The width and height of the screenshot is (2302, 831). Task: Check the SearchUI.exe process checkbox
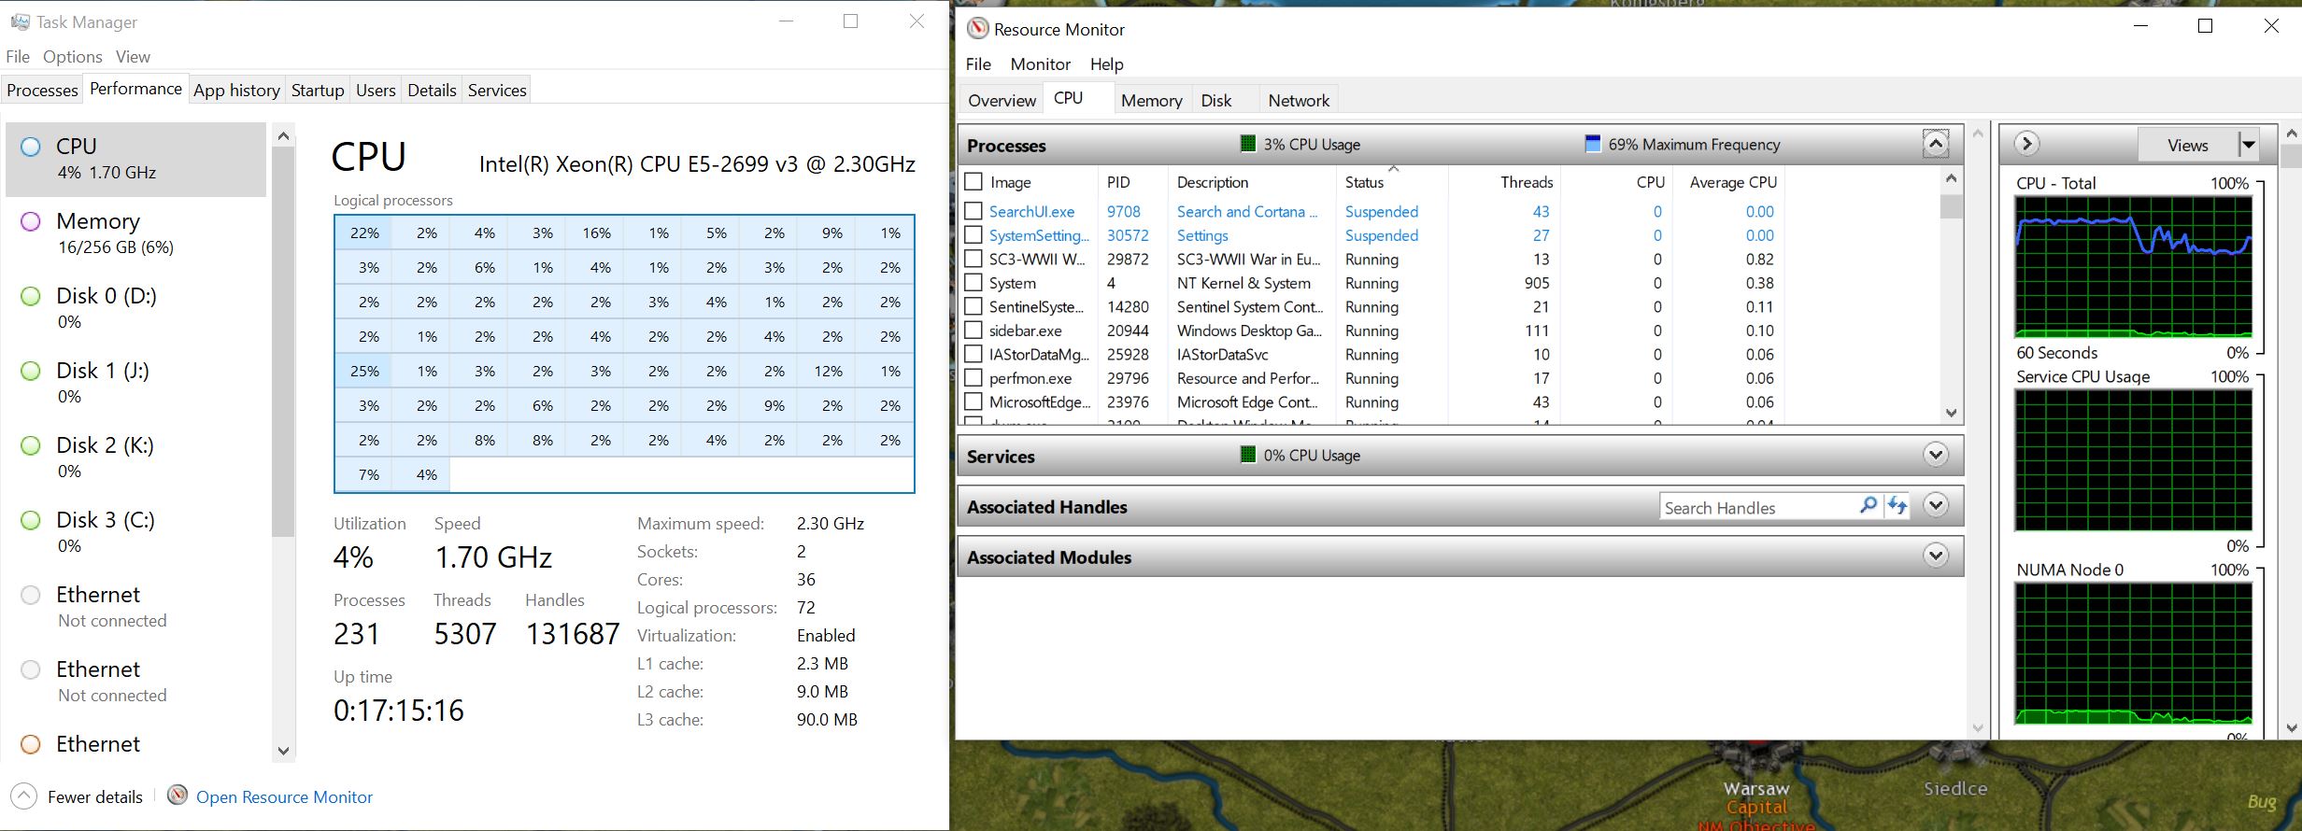click(x=973, y=211)
